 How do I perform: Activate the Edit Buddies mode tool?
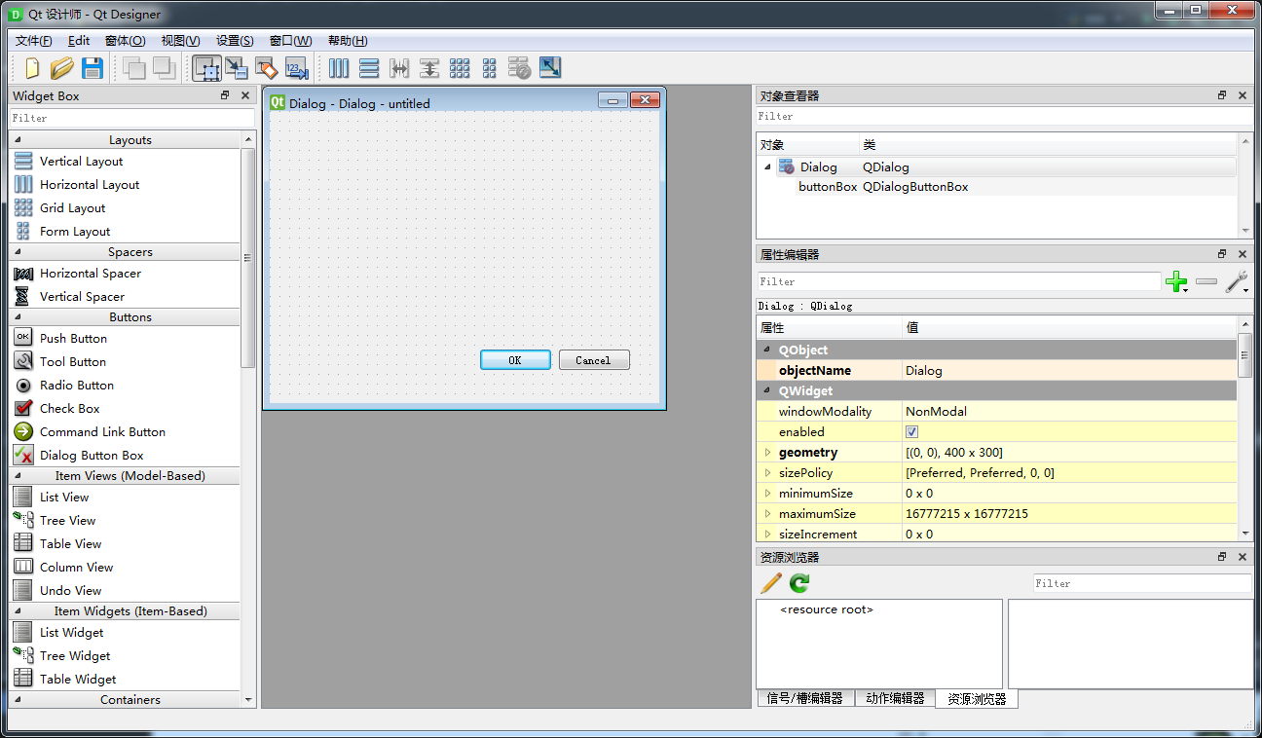click(x=265, y=68)
